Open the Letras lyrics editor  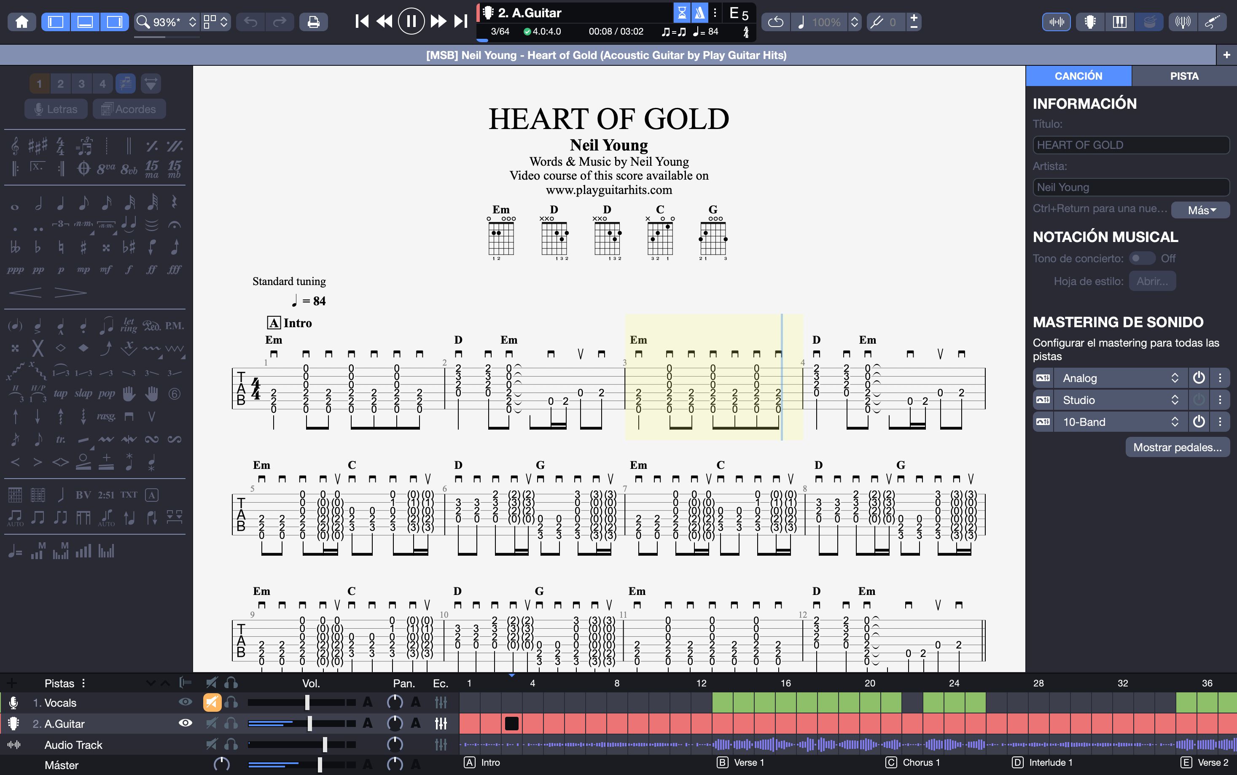pos(56,109)
